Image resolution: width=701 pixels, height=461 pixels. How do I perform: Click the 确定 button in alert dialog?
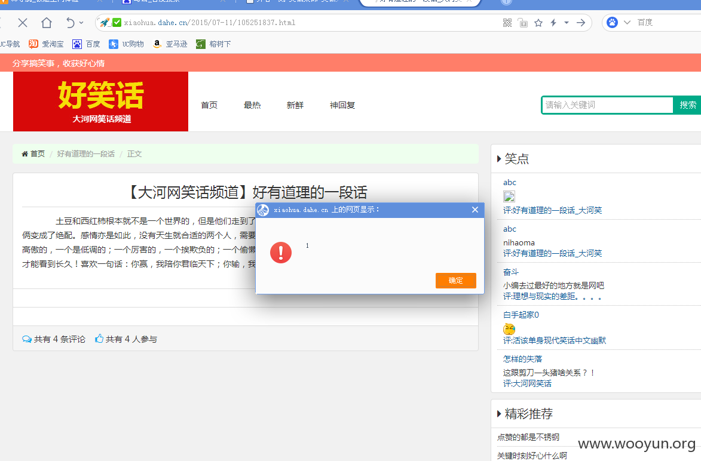[x=455, y=281]
